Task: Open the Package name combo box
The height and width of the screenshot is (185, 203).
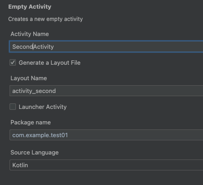Action: coord(106,135)
